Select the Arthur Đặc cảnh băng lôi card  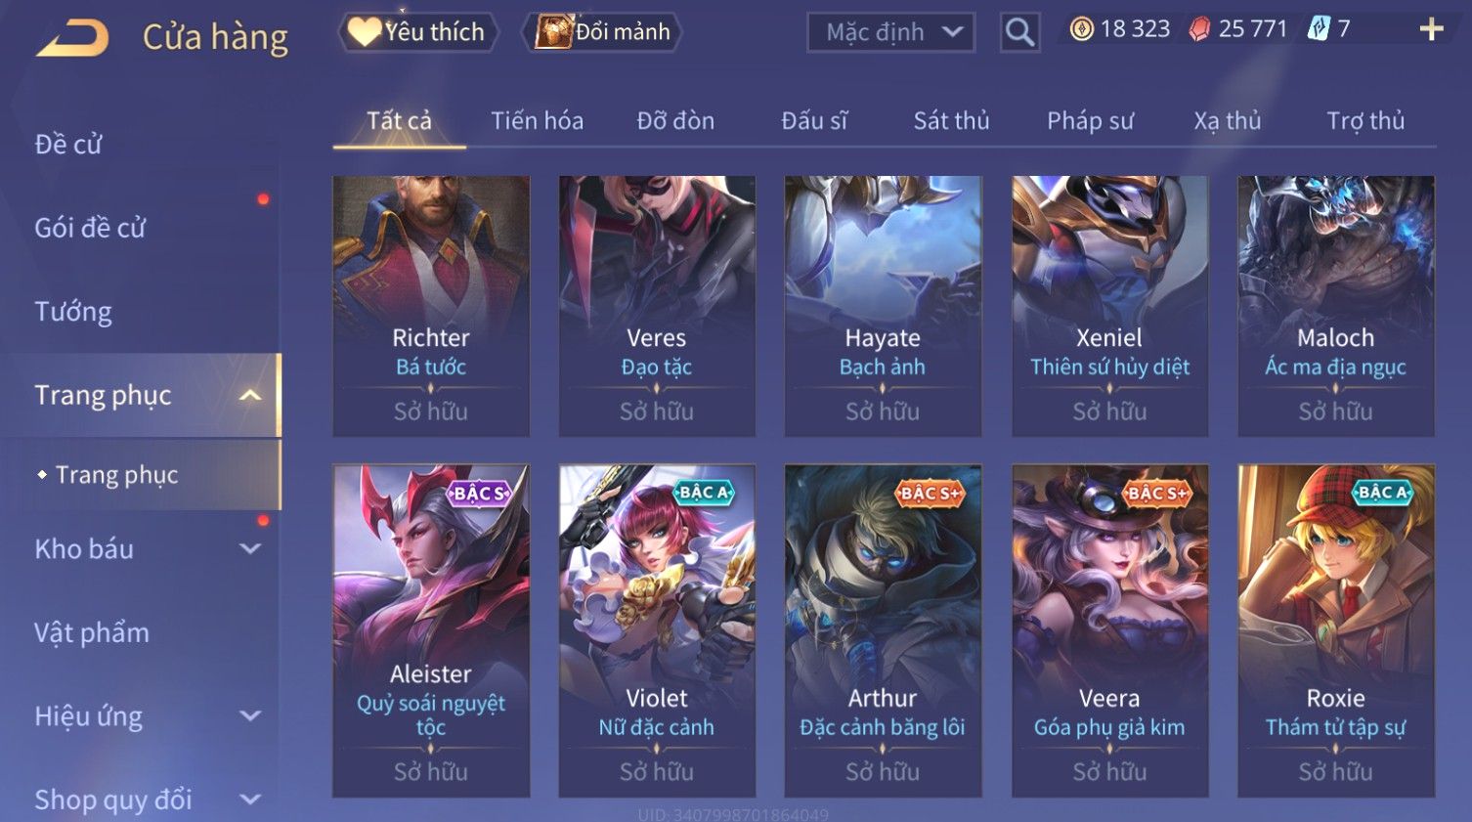click(883, 631)
